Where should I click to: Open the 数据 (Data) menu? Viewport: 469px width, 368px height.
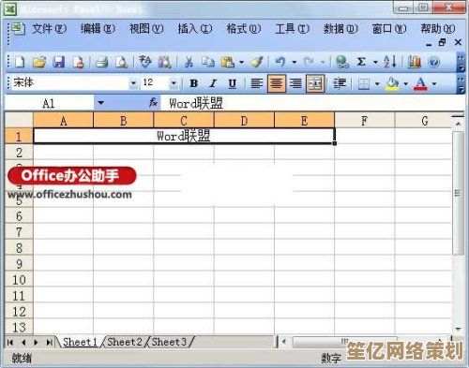click(x=340, y=29)
